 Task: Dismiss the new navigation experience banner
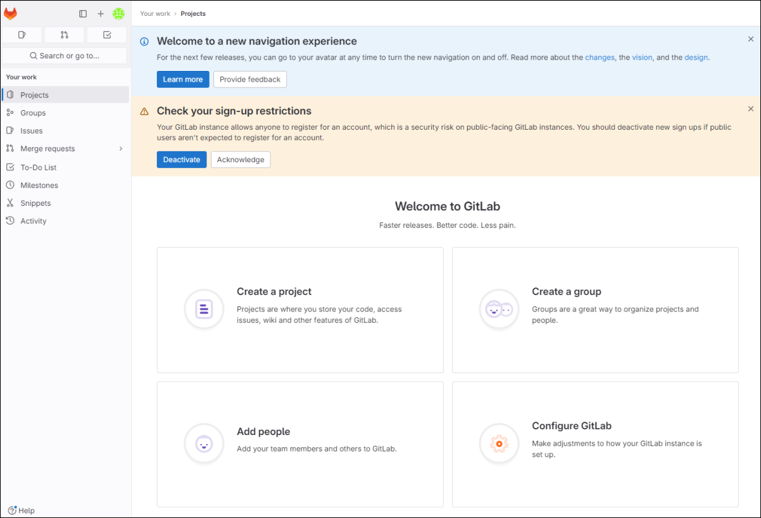[751, 39]
